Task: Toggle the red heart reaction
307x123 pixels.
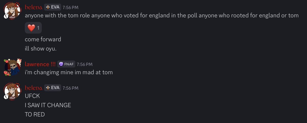Action: (33, 28)
